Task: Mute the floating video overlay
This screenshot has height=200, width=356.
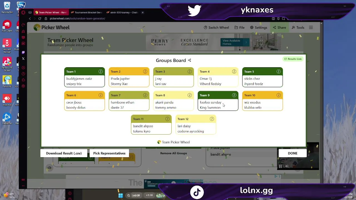Action: pos(287,166)
